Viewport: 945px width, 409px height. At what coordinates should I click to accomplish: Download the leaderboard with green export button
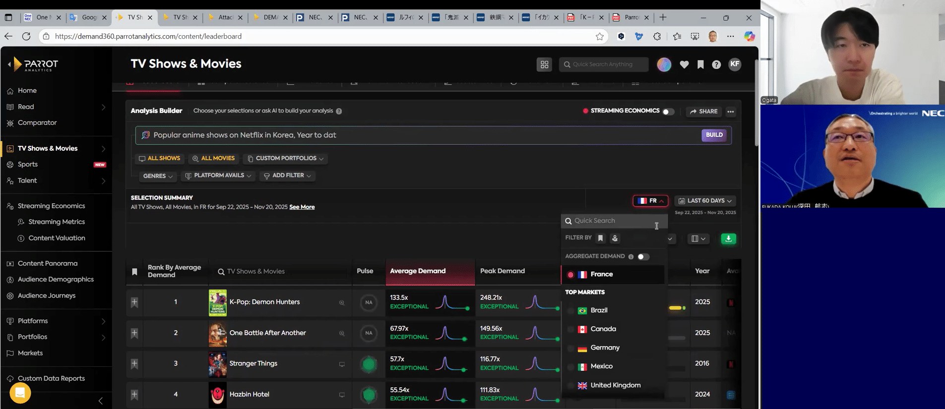[728, 238]
